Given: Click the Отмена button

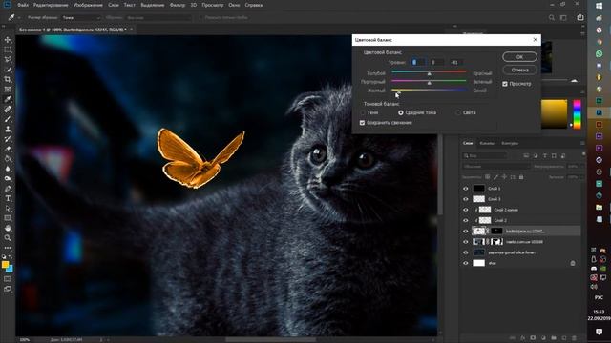Looking at the screenshot, I should (519, 70).
